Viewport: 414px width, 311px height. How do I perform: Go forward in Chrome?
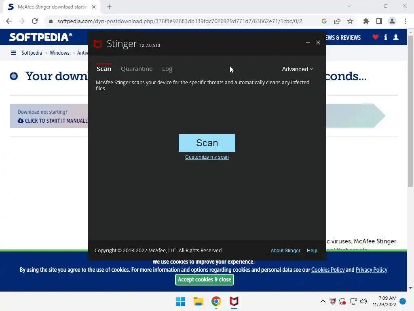coord(22,21)
